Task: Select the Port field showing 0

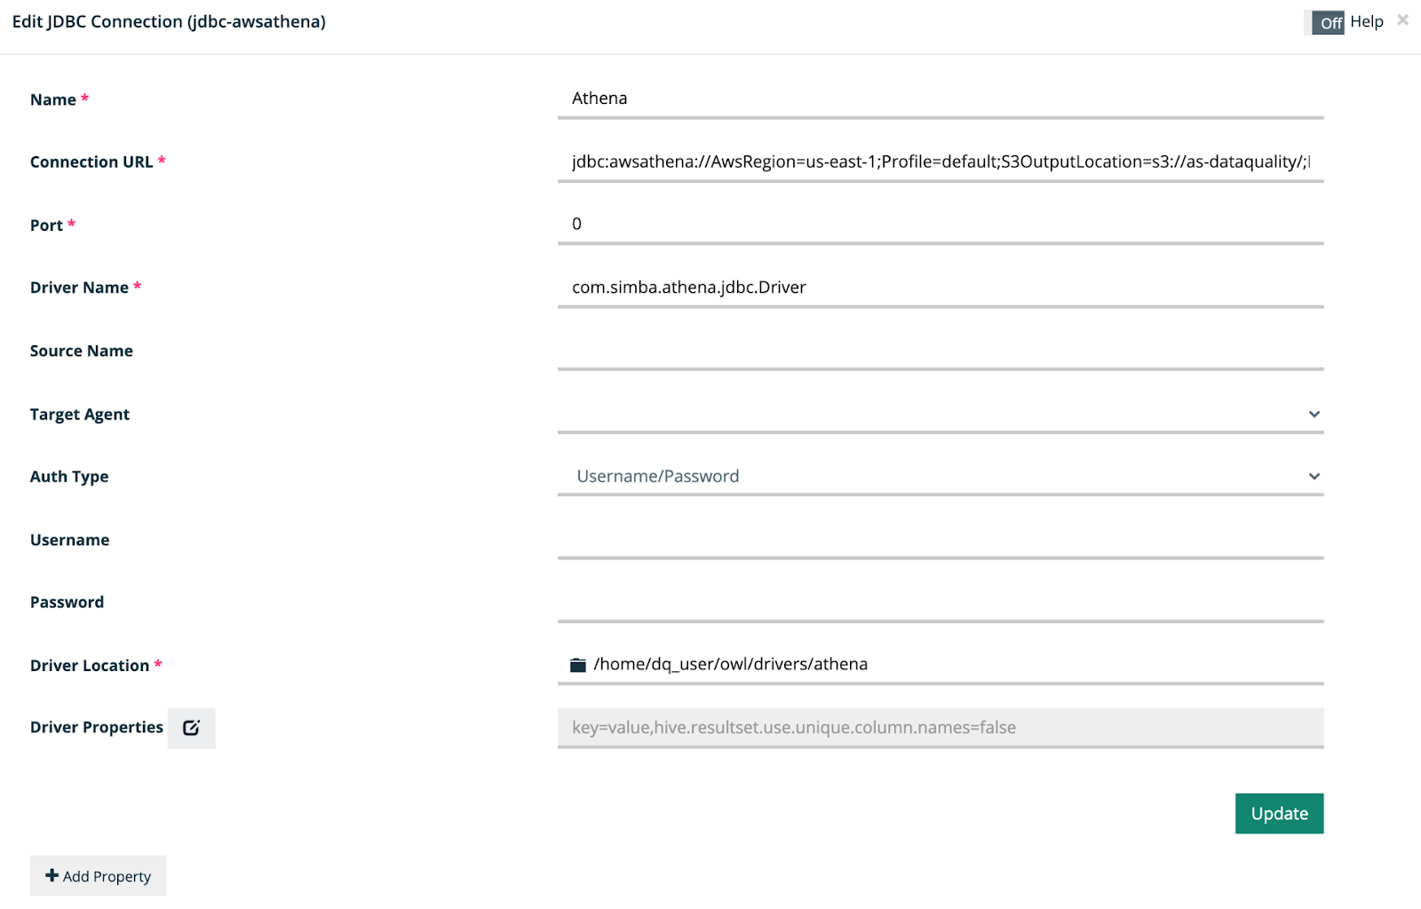Action: [941, 224]
